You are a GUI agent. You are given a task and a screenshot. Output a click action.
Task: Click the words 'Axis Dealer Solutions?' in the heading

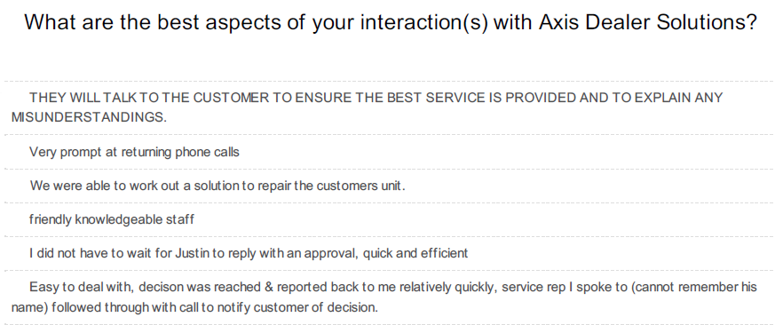[648, 23]
